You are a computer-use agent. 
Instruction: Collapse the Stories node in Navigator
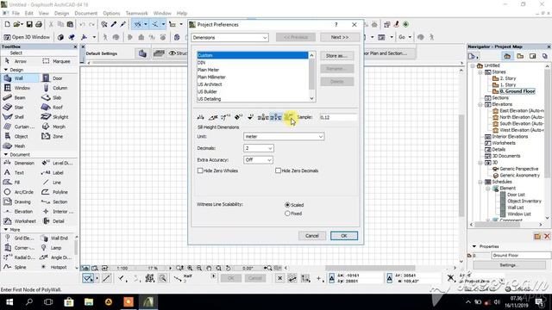click(480, 72)
